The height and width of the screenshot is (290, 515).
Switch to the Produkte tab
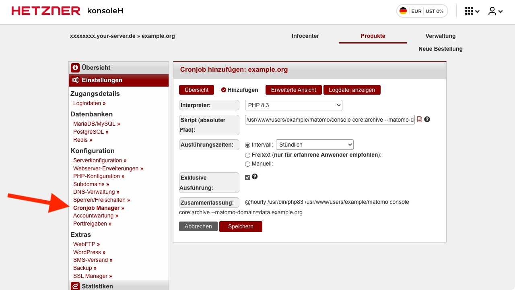click(373, 36)
